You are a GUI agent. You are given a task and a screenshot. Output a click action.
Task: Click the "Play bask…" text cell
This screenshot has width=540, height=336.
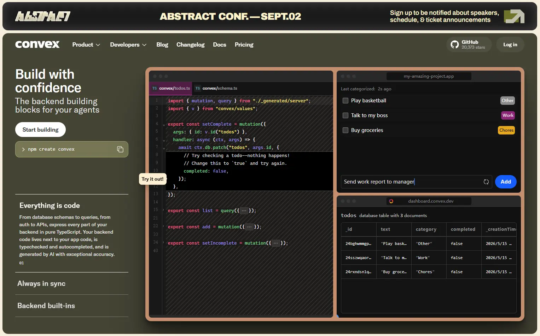coord(394,244)
